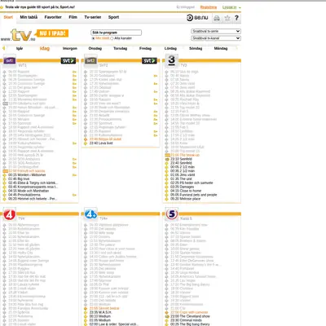The height and width of the screenshot is (326, 326).
Task: Click diamond icon beside 22:40 Leva livet
Action: (86, 143)
